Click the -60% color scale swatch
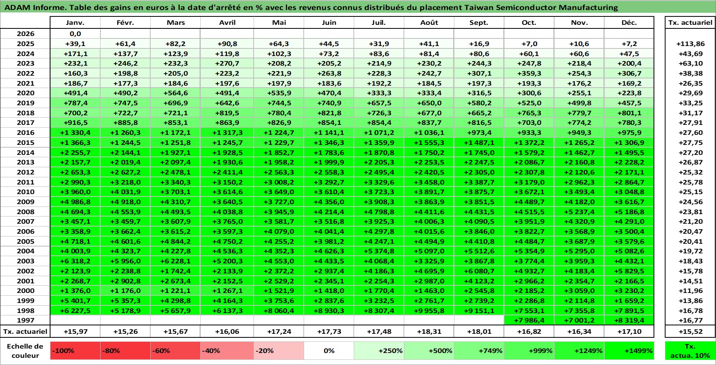 click(x=175, y=351)
